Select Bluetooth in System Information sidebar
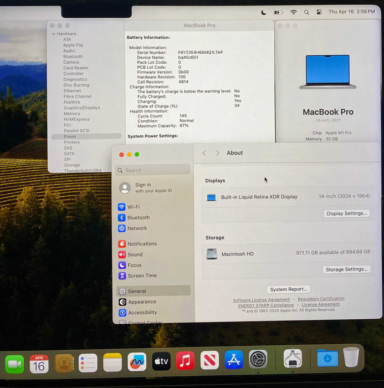Image resolution: width=384 pixels, height=388 pixels. point(73,57)
